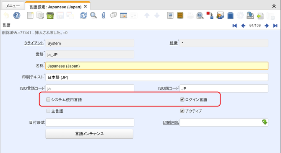The width and height of the screenshot is (281, 153).
Task: Open attachments via the paperclip icon
Action: (x=104, y=16)
